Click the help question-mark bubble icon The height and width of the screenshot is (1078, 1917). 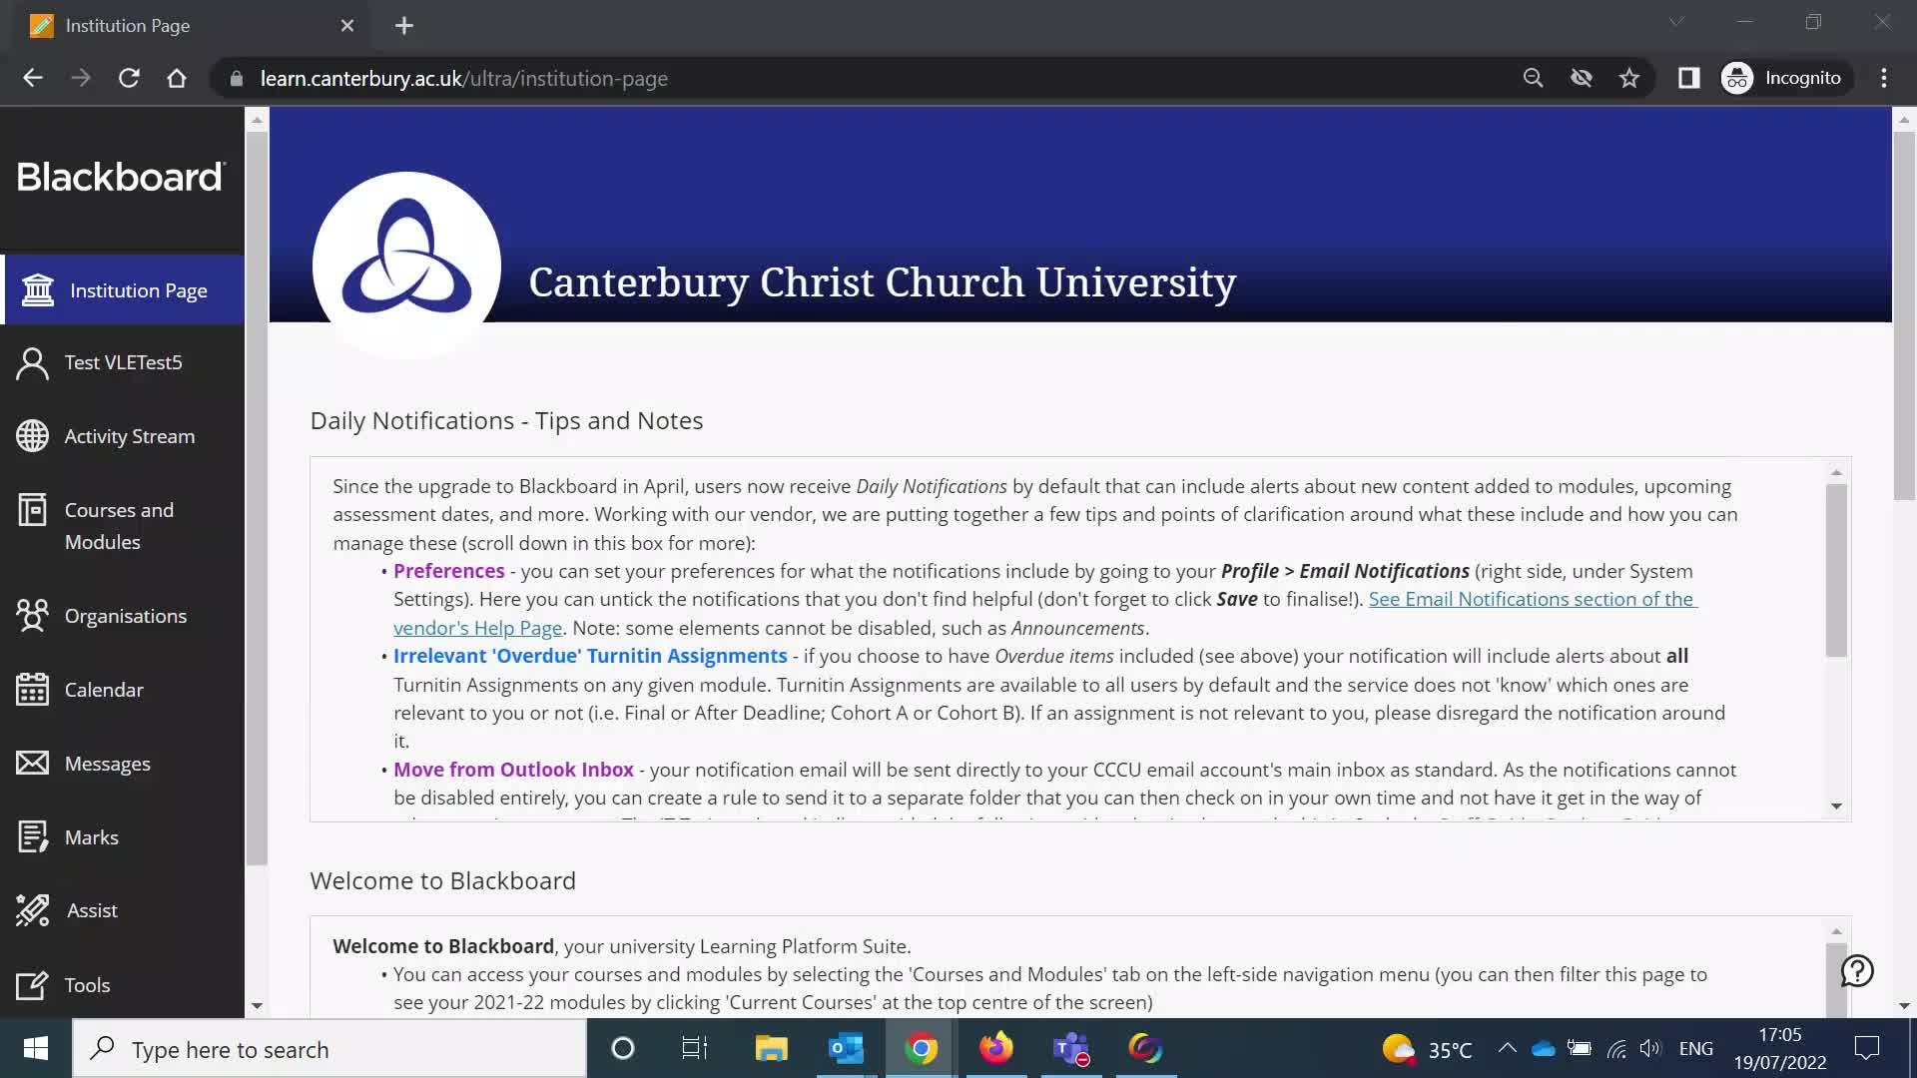[x=1857, y=970]
